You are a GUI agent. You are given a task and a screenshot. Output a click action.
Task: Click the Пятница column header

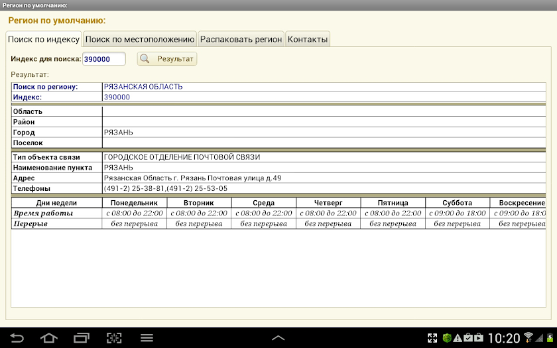(x=393, y=203)
